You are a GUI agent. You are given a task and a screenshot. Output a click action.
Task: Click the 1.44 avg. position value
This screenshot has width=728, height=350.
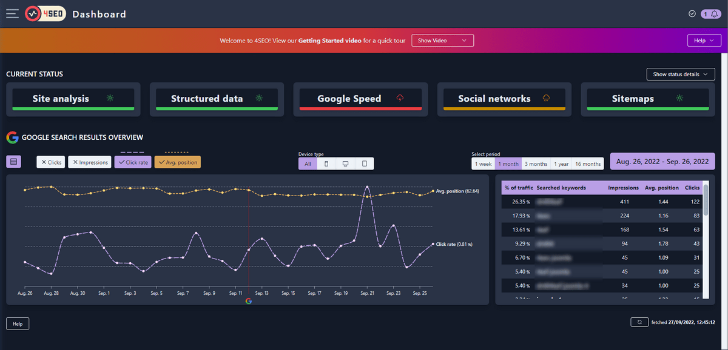click(x=662, y=202)
